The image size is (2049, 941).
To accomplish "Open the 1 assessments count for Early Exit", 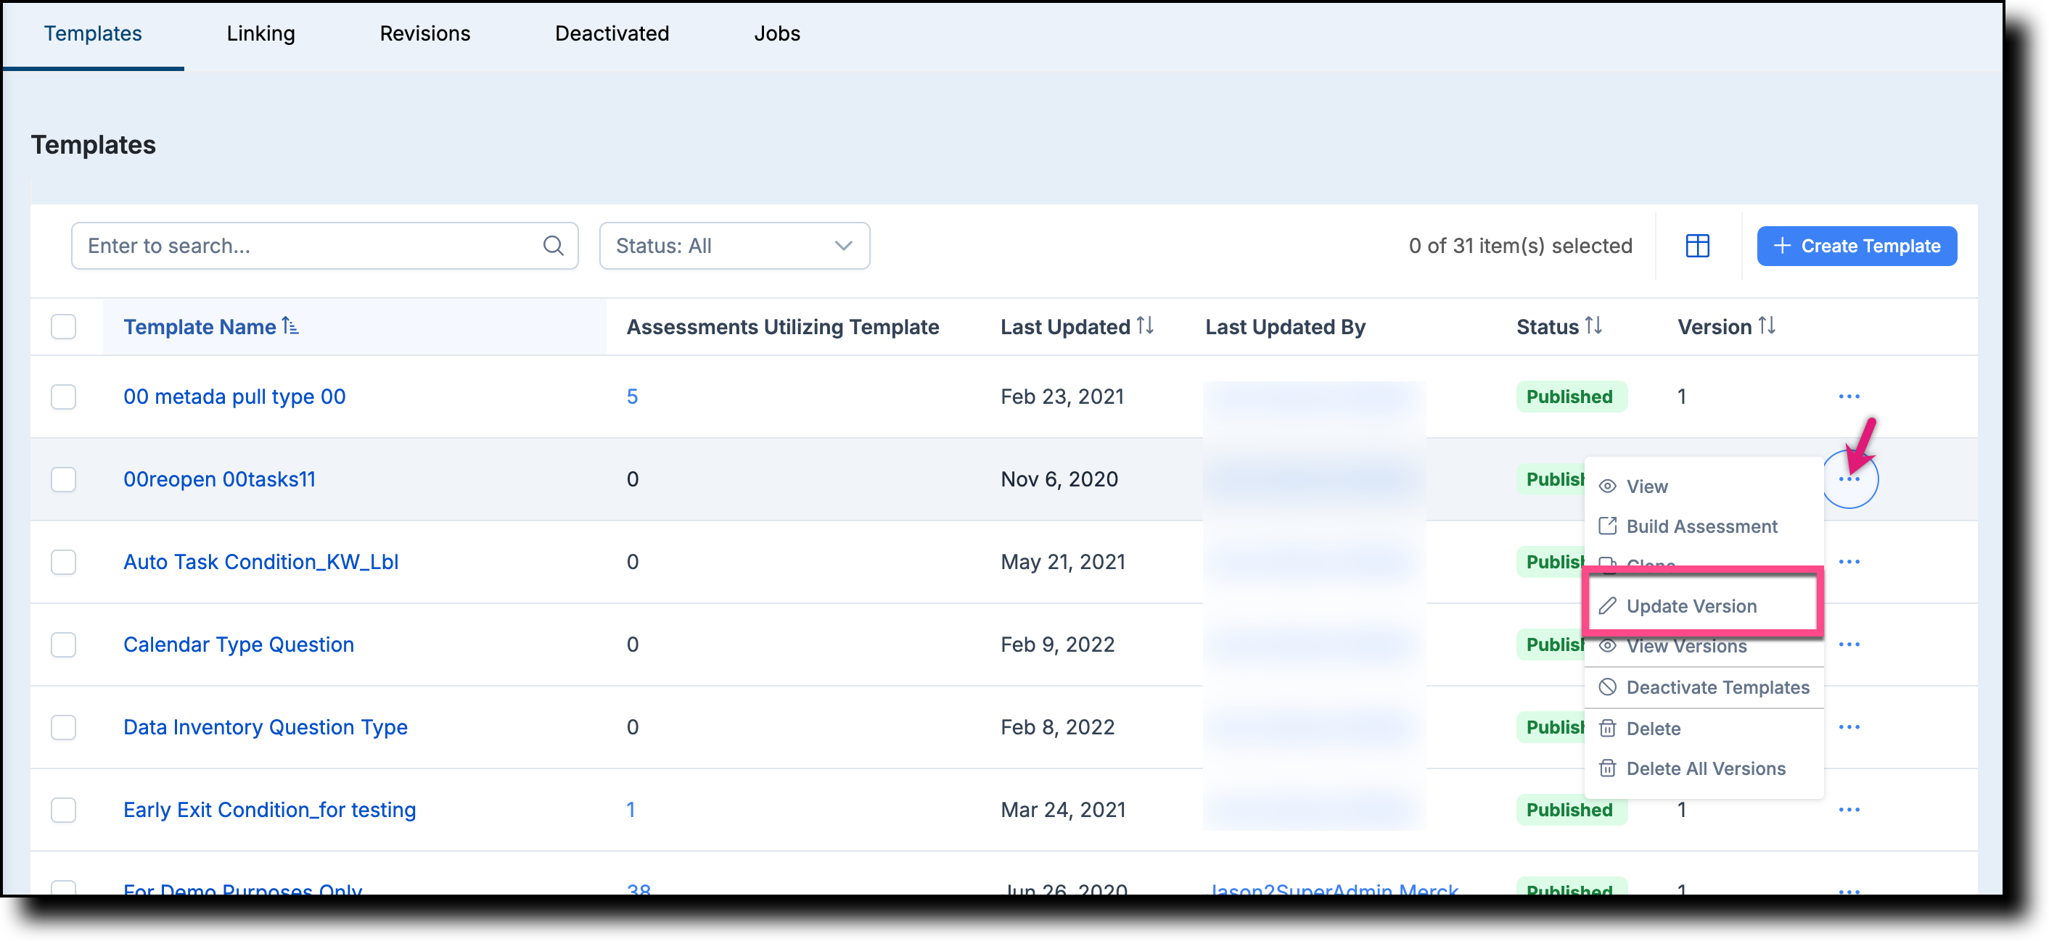I will click(631, 810).
